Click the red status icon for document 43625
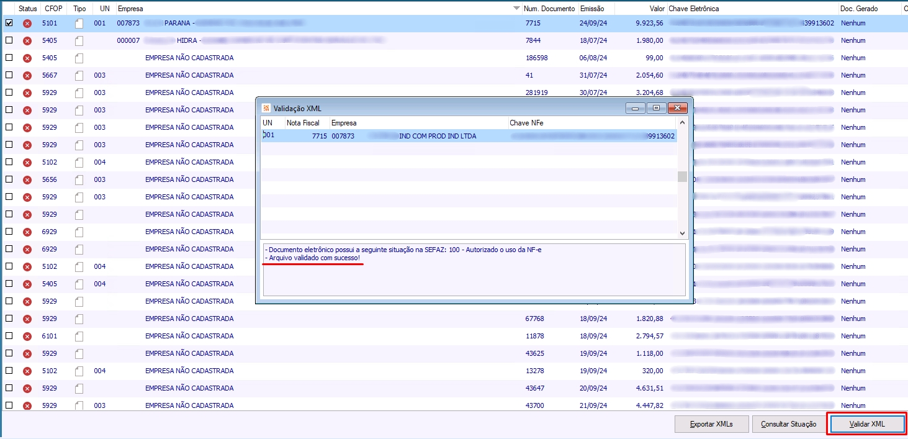 [x=27, y=354]
